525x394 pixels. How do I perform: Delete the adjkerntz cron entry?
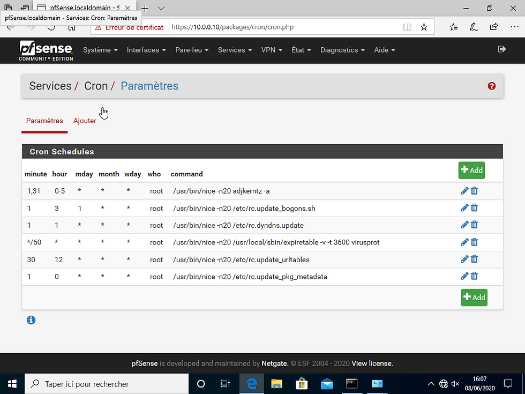click(x=474, y=191)
